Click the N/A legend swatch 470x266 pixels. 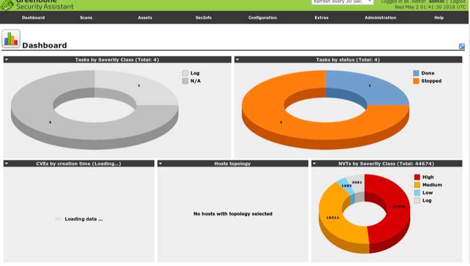(x=185, y=81)
